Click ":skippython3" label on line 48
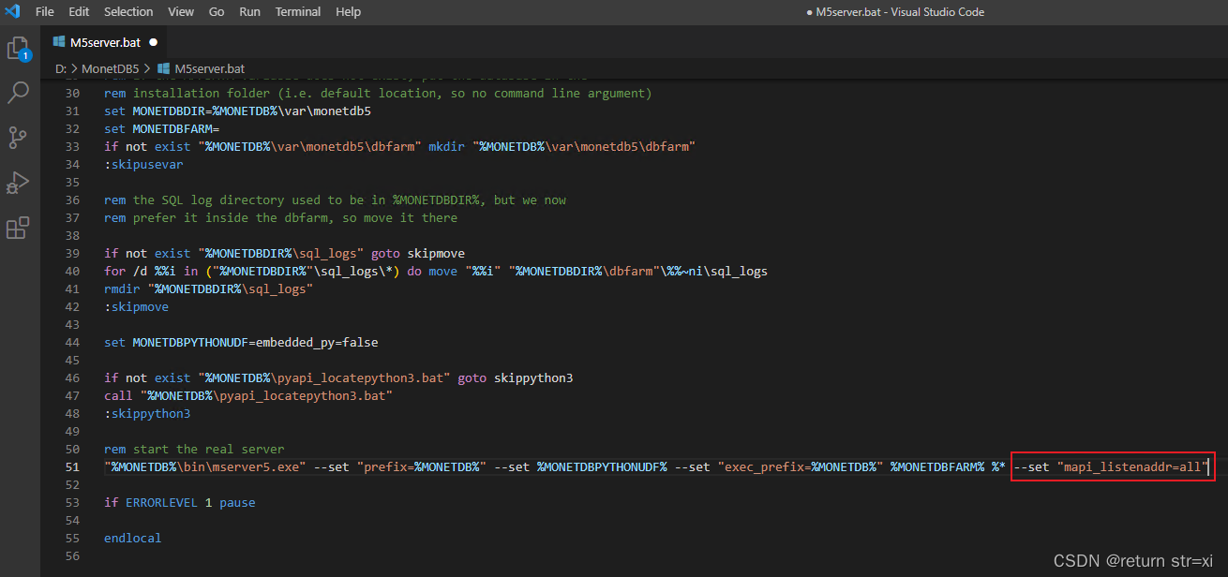This screenshot has height=577, width=1228. [x=147, y=413]
